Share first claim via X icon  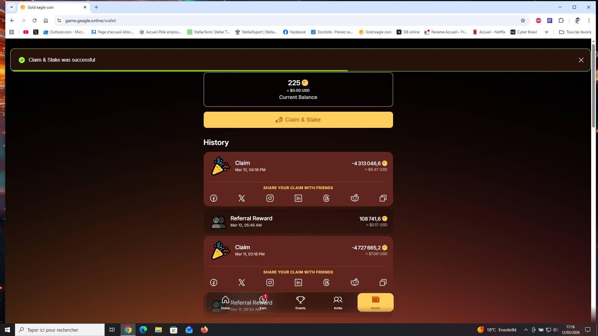[242, 198]
